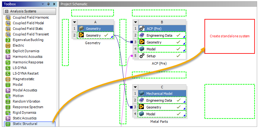Click the LS-DYNA icon

[8, 68]
